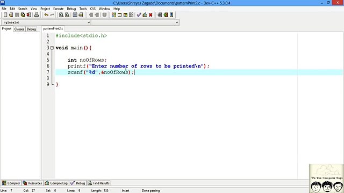Open the Tools menu
This screenshot has height=193, width=344.
[83, 9]
